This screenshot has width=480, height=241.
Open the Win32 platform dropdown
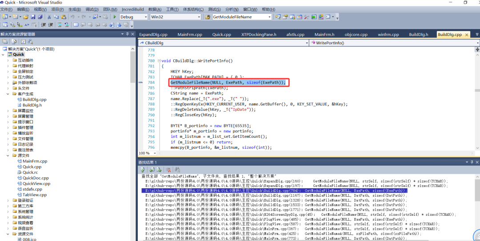tap(198, 17)
